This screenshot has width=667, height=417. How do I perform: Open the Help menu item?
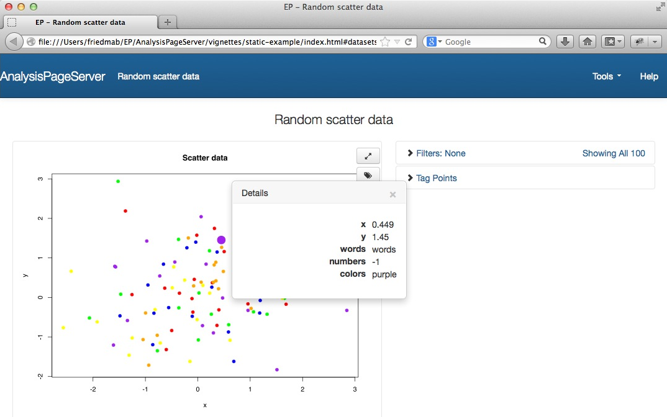[x=649, y=76]
